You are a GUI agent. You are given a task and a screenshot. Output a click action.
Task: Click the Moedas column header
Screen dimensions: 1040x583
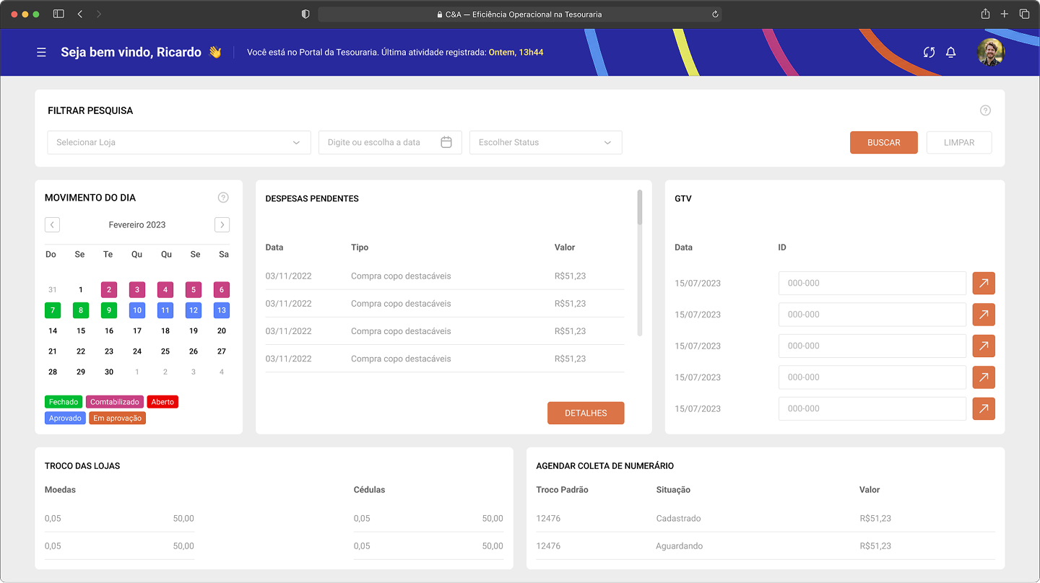pyautogui.click(x=60, y=489)
